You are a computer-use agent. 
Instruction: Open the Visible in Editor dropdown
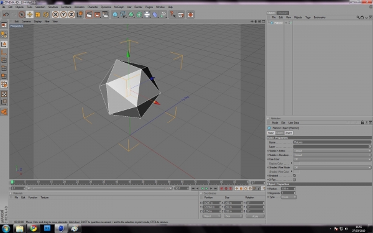pyautogui.click(x=332, y=151)
